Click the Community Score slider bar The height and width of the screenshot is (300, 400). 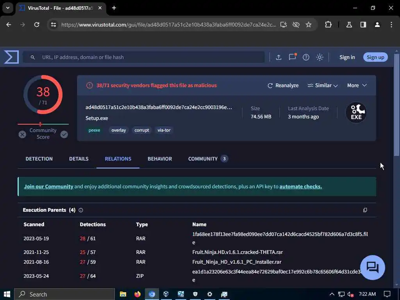coord(43,124)
